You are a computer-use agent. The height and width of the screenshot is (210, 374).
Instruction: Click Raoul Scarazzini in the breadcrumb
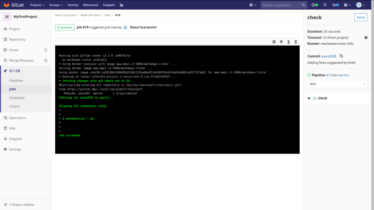[x=66, y=15]
